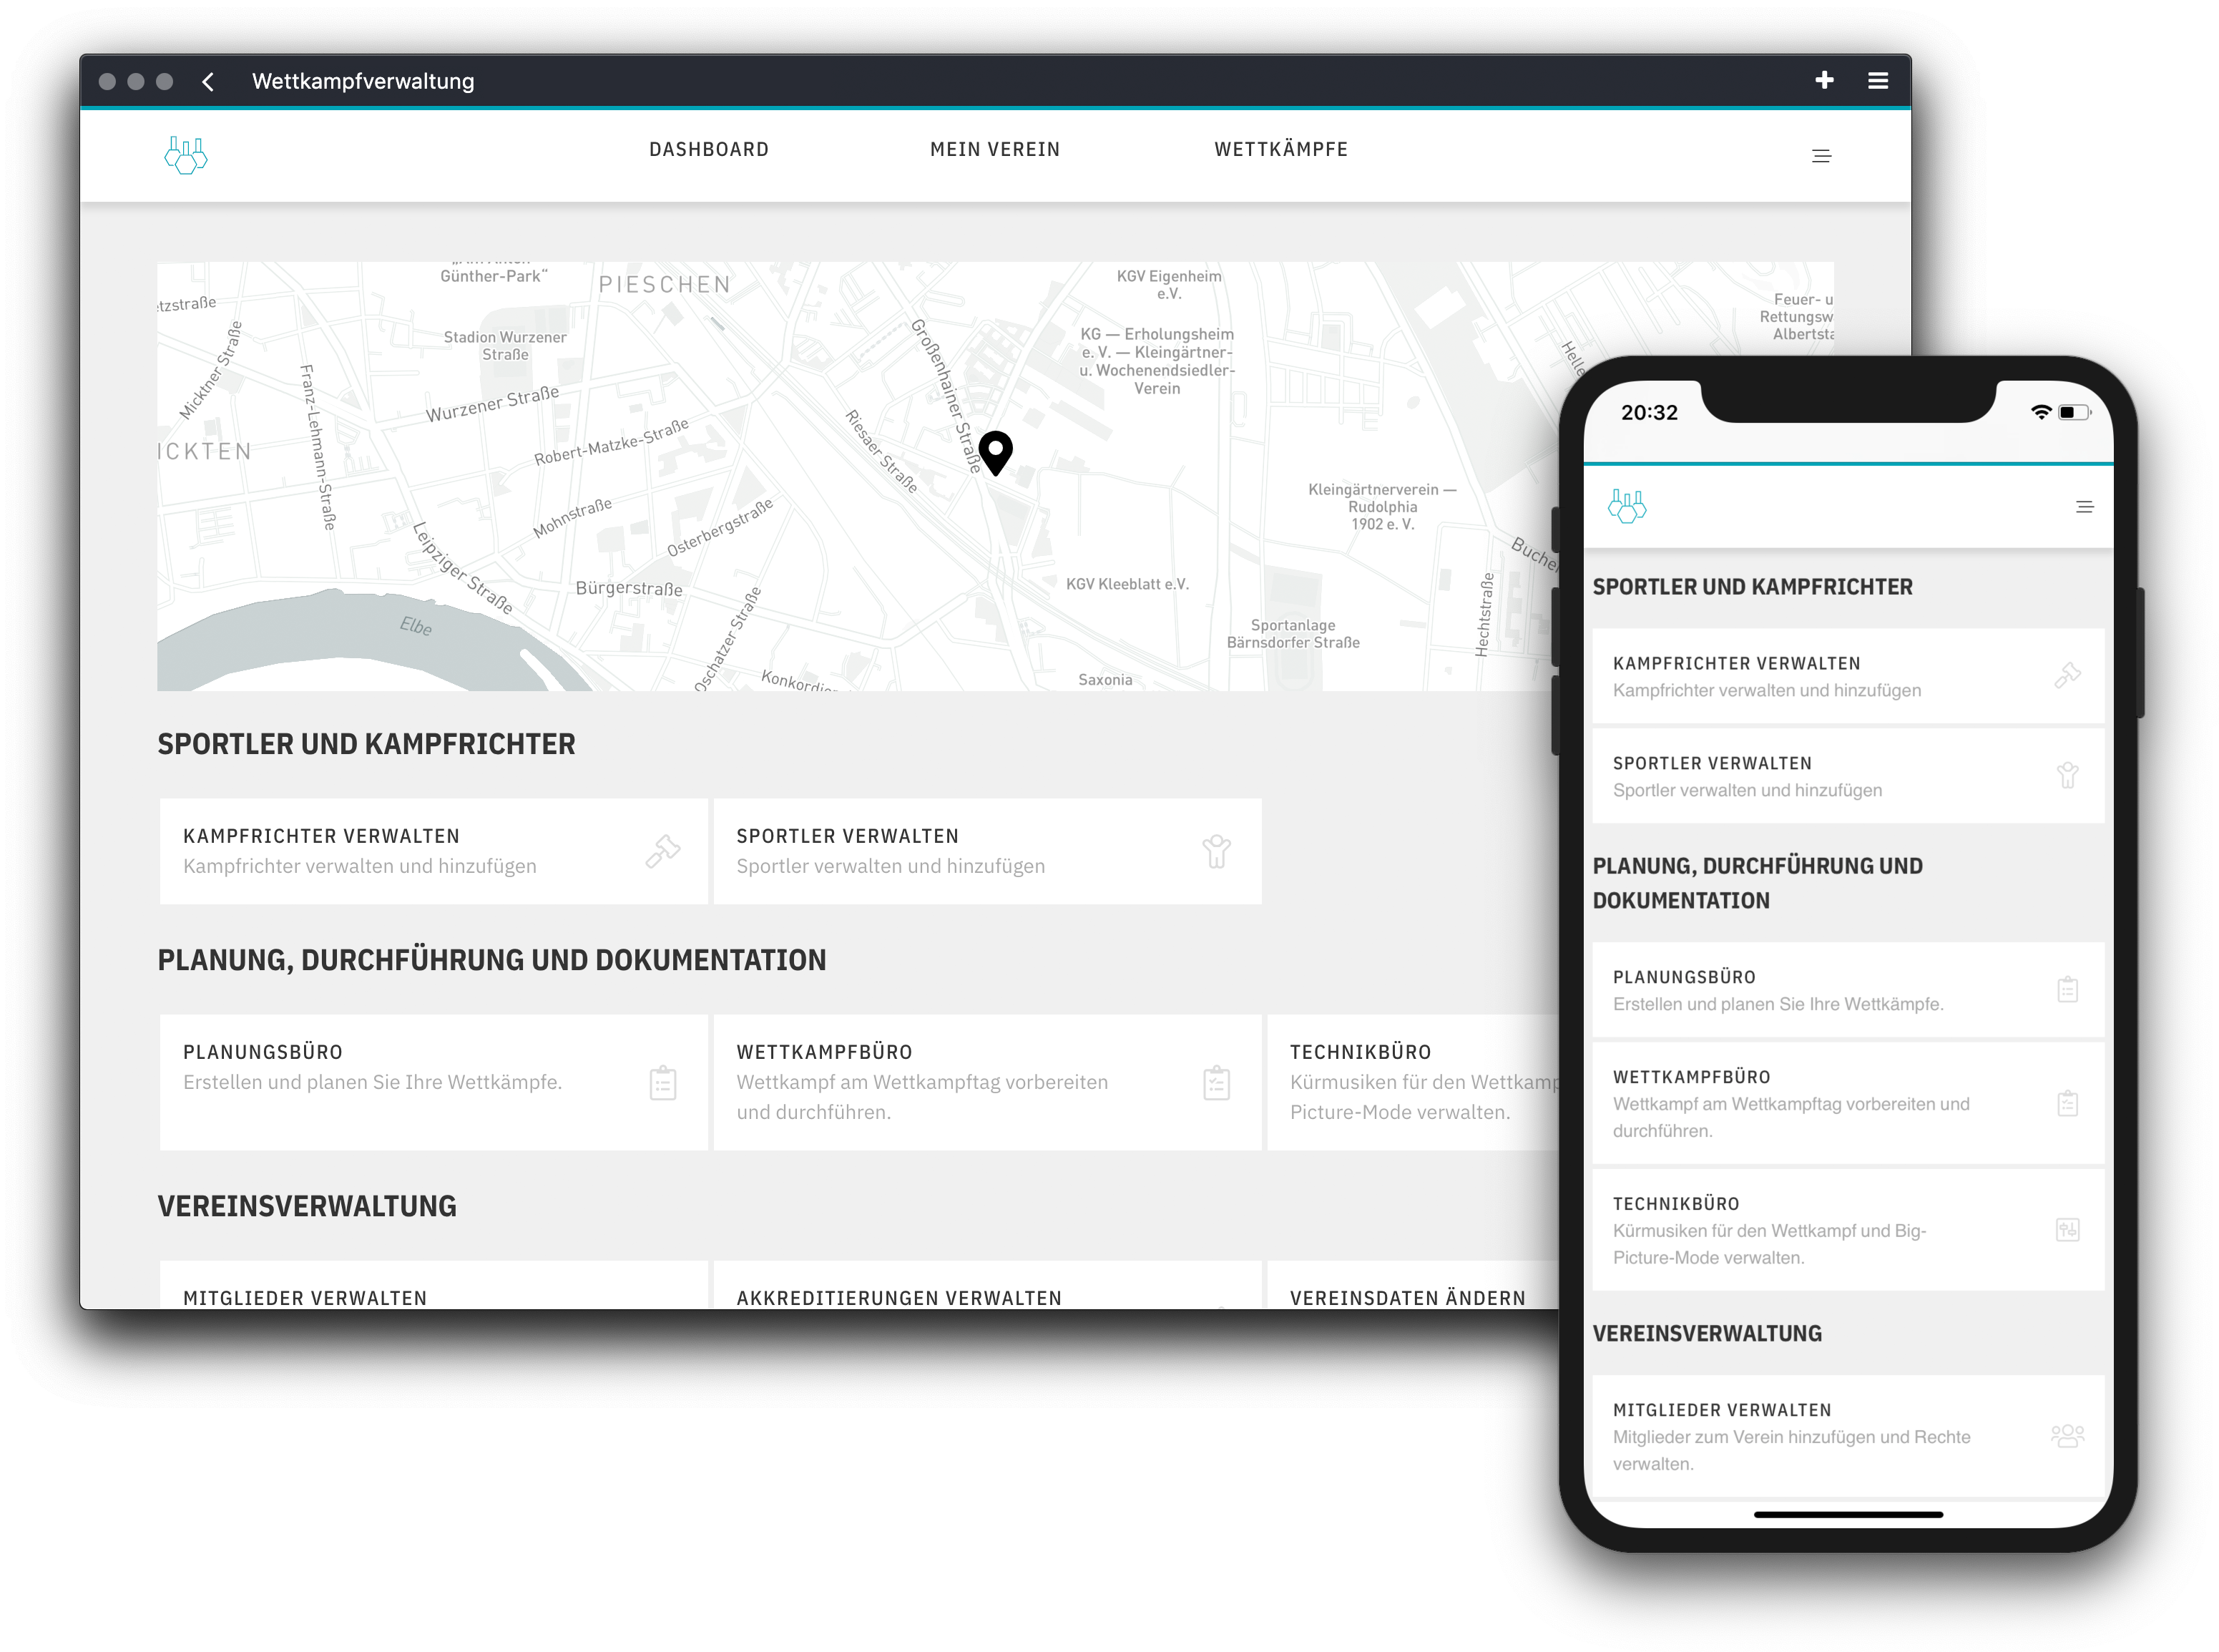Open the Dashboard navigation tab
Viewport: 2219px width, 1652px height.
tap(709, 150)
